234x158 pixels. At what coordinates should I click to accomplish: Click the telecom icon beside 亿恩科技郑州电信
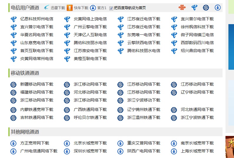point(13,19)
